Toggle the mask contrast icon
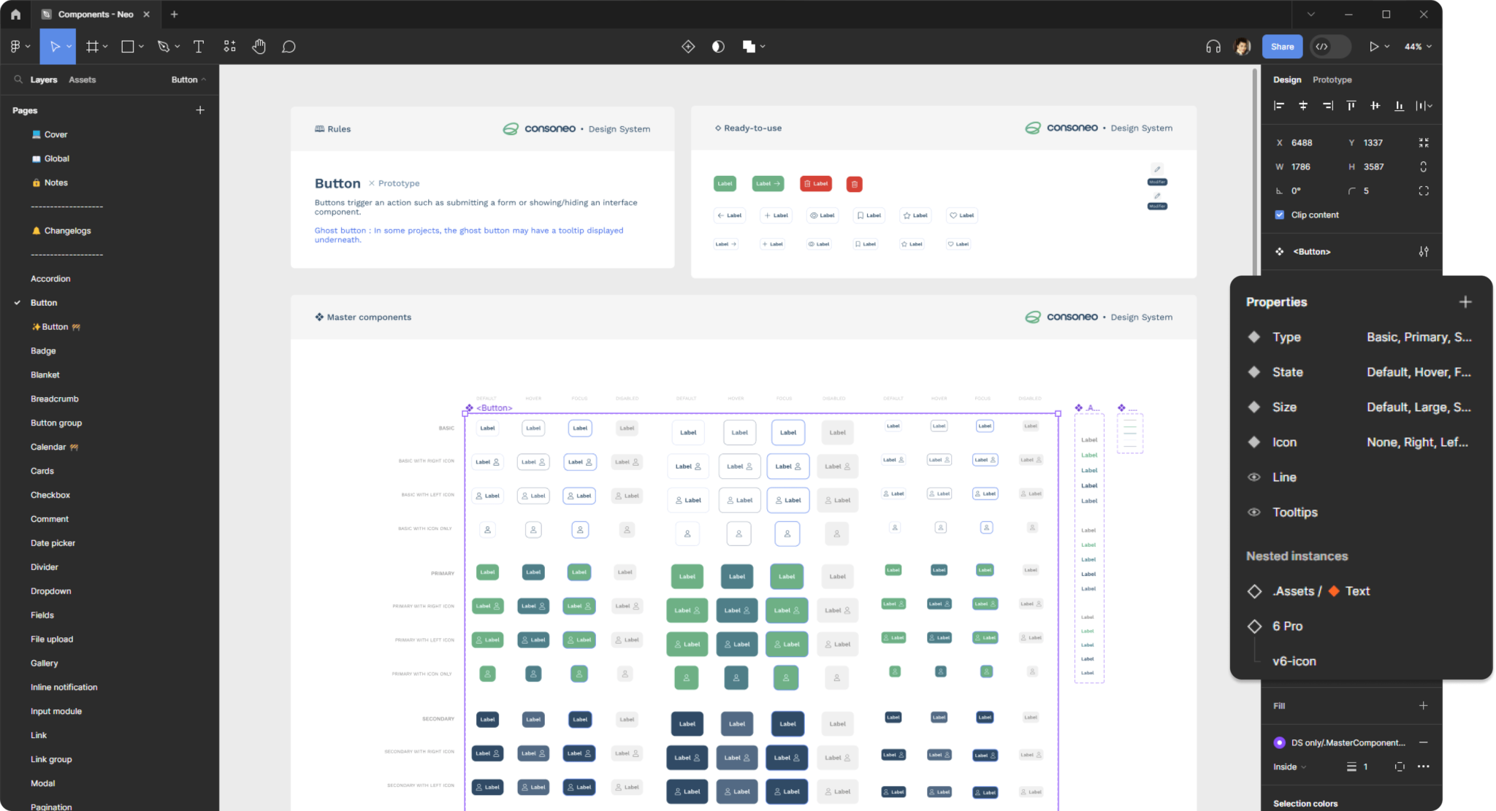This screenshot has height=811, width=1496. [x=718, y=46]
